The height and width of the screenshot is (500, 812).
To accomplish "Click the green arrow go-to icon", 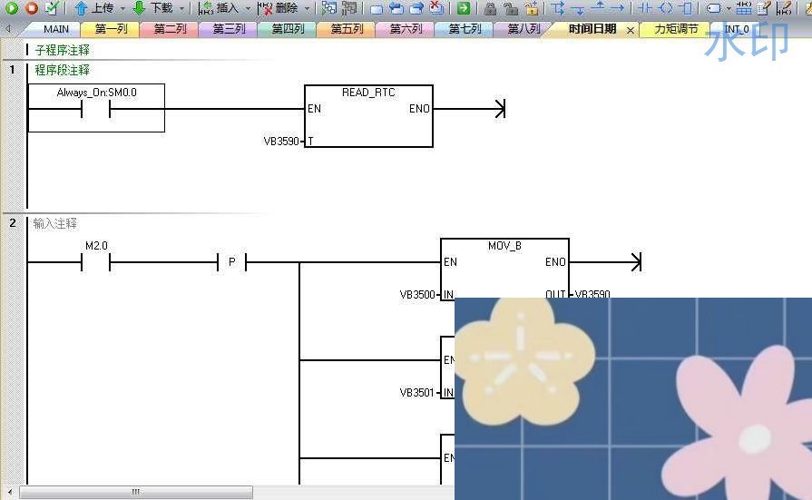I will (464, 8).
